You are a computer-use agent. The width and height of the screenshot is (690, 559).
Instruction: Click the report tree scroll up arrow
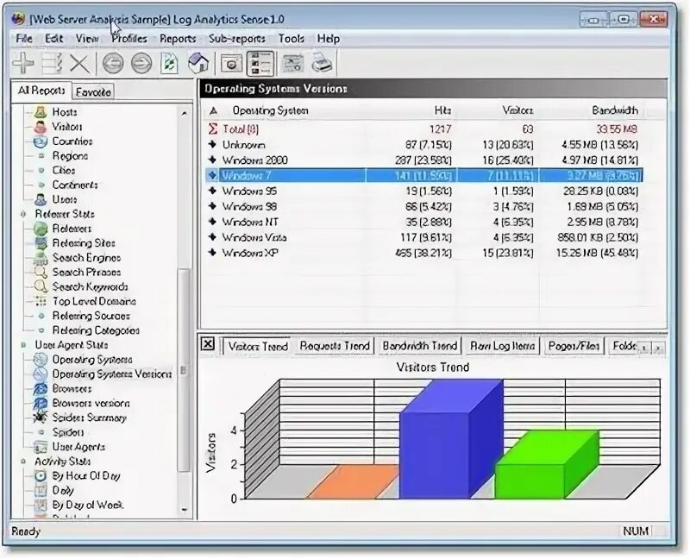pos(184,113)
